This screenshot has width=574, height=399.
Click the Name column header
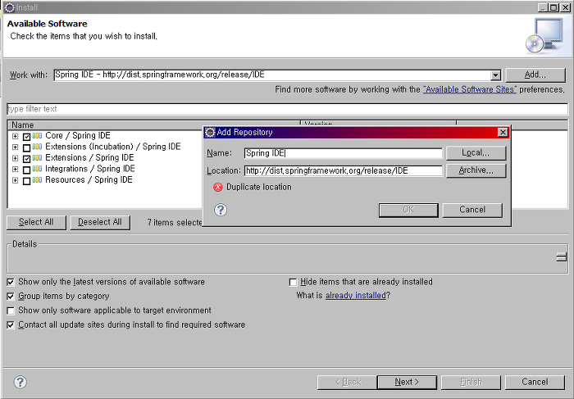point(154,125)
